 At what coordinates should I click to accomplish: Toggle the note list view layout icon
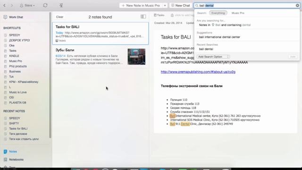tap(143, 17)
